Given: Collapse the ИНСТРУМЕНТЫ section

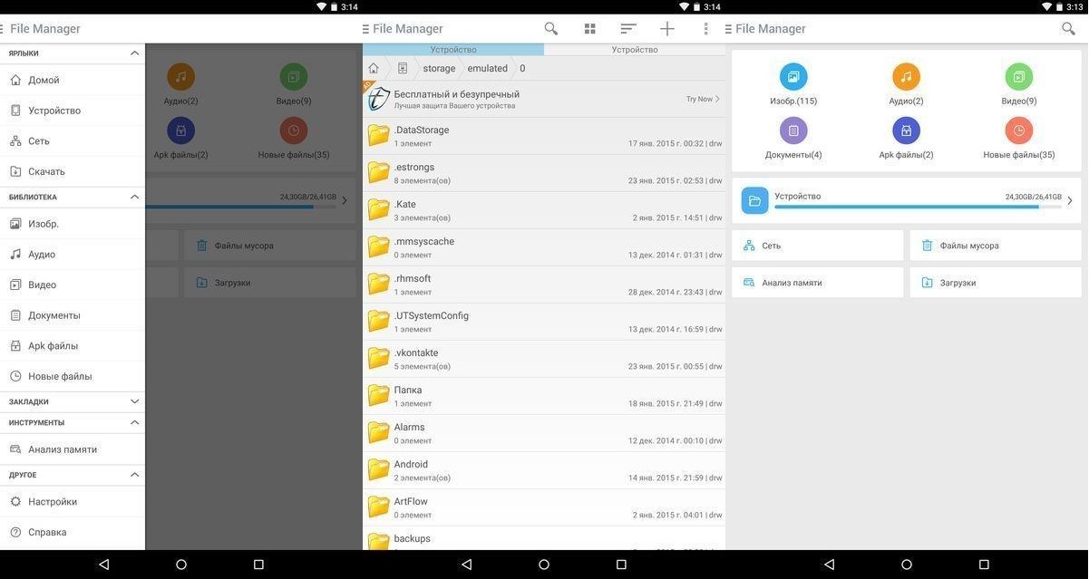Looking at the screenshot, I should point(134,421).
